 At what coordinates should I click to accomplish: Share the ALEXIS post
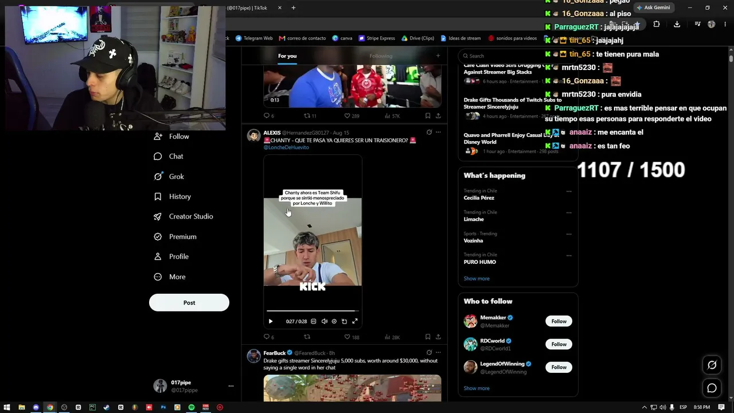(x=438, y=337)
